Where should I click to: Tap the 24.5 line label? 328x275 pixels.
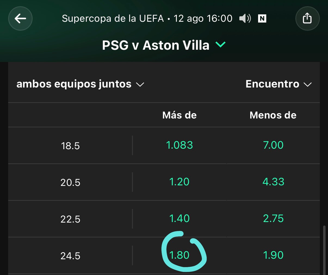coord(70,256)
